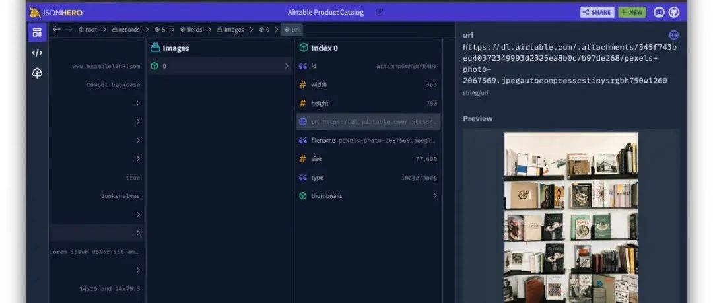Go back with the left arrow
Viewport: 713px width, 303px height.
tap(56, 30)
